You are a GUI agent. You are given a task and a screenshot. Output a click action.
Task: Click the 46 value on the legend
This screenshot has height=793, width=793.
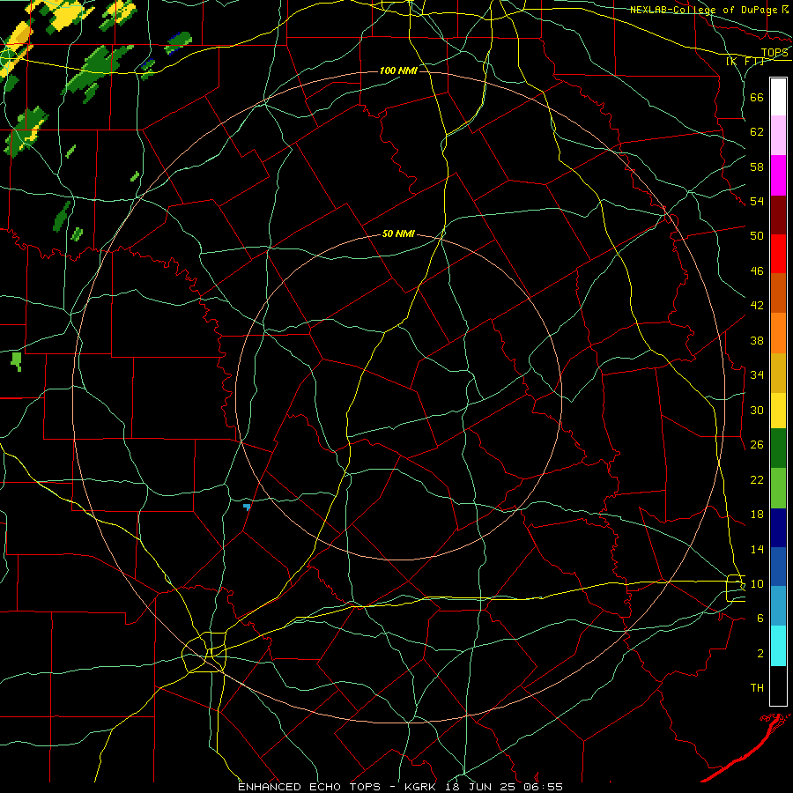pyautogui.click(x=757, y=271)
